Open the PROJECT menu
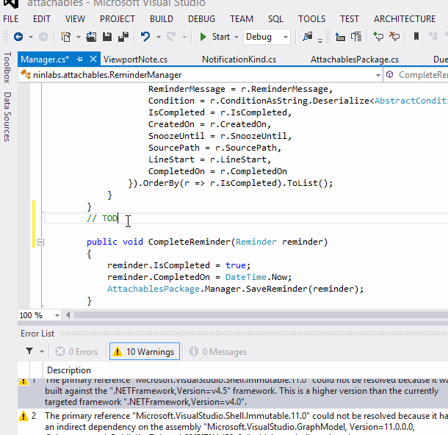Image resolution: width=448 pixels, height=435 pixels. click(118, 19)
